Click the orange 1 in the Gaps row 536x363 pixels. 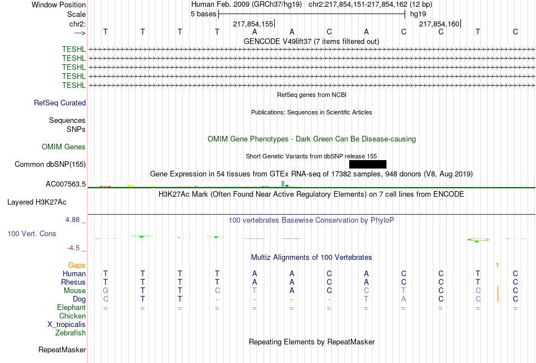pyautogui.click(x=498, y=265)
